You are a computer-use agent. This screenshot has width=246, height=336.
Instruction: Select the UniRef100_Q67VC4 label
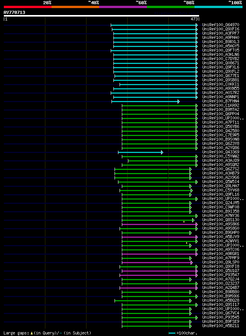tap(221, 313)
